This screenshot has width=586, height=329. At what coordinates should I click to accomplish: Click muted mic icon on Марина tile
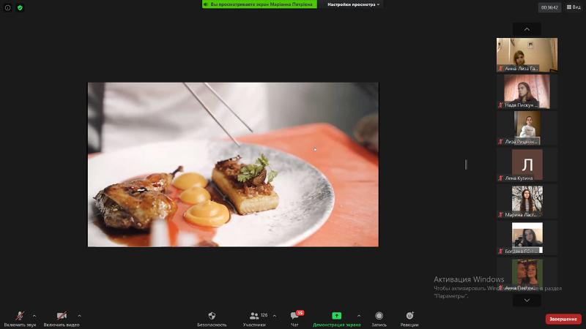pos(501,214)
